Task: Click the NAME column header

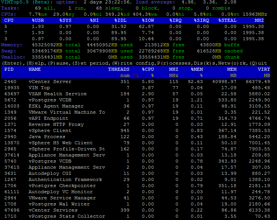Action: [x=35, y=69]
